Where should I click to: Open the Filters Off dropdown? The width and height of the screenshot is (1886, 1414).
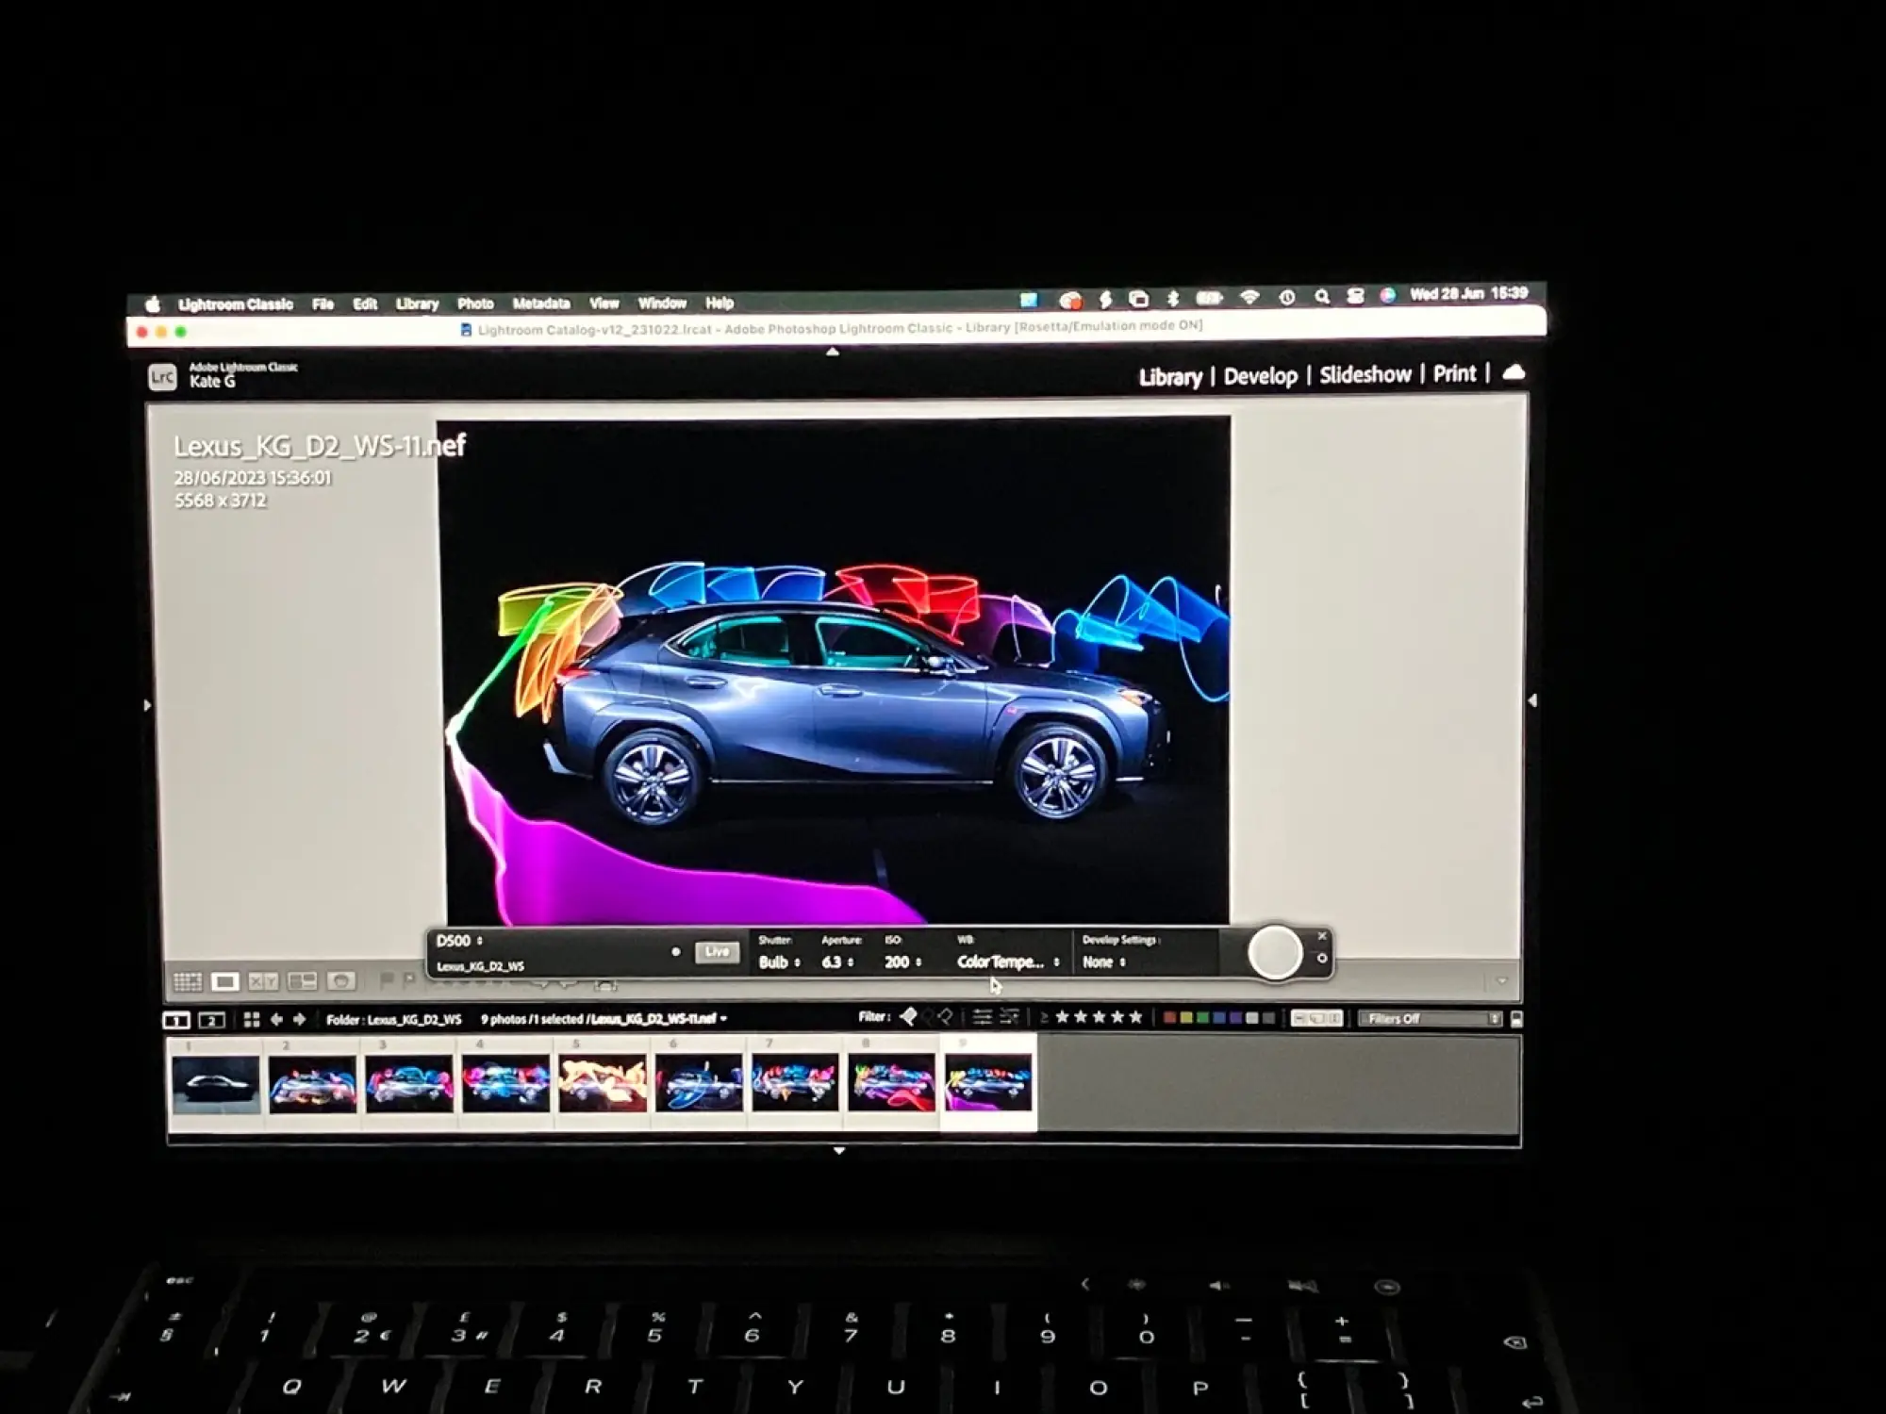click(x=1431, y=1019)
